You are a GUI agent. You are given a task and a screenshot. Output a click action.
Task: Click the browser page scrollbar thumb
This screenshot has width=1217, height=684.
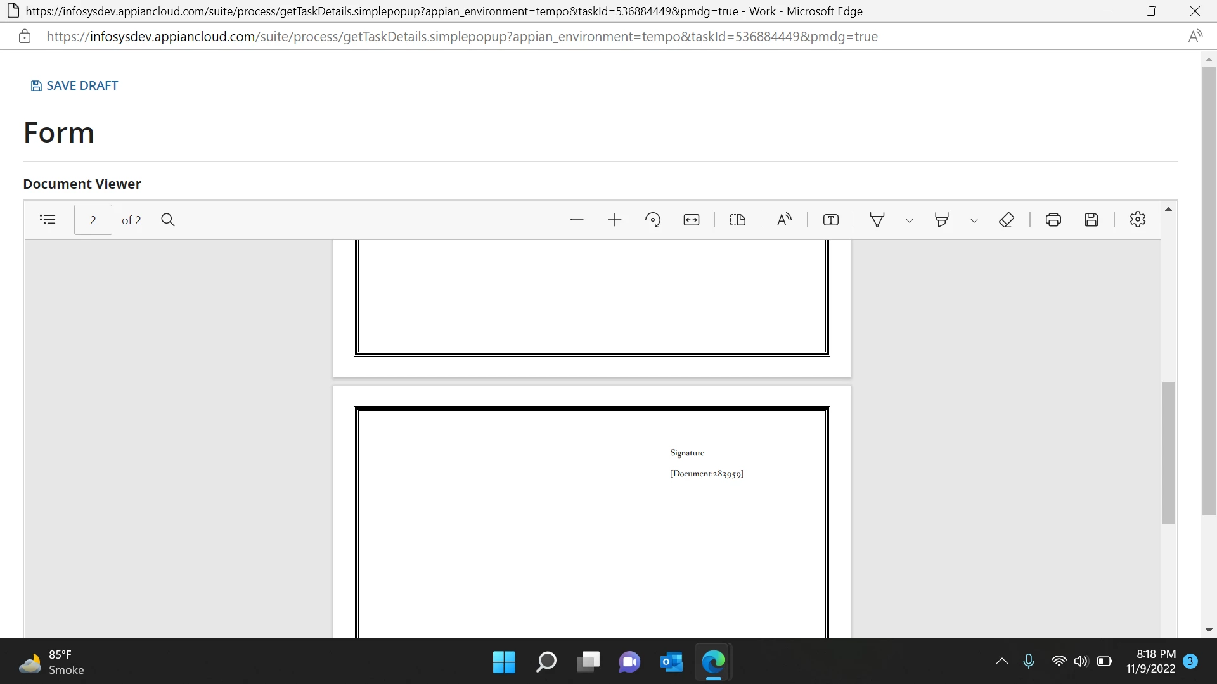(x=1209, y=291)
